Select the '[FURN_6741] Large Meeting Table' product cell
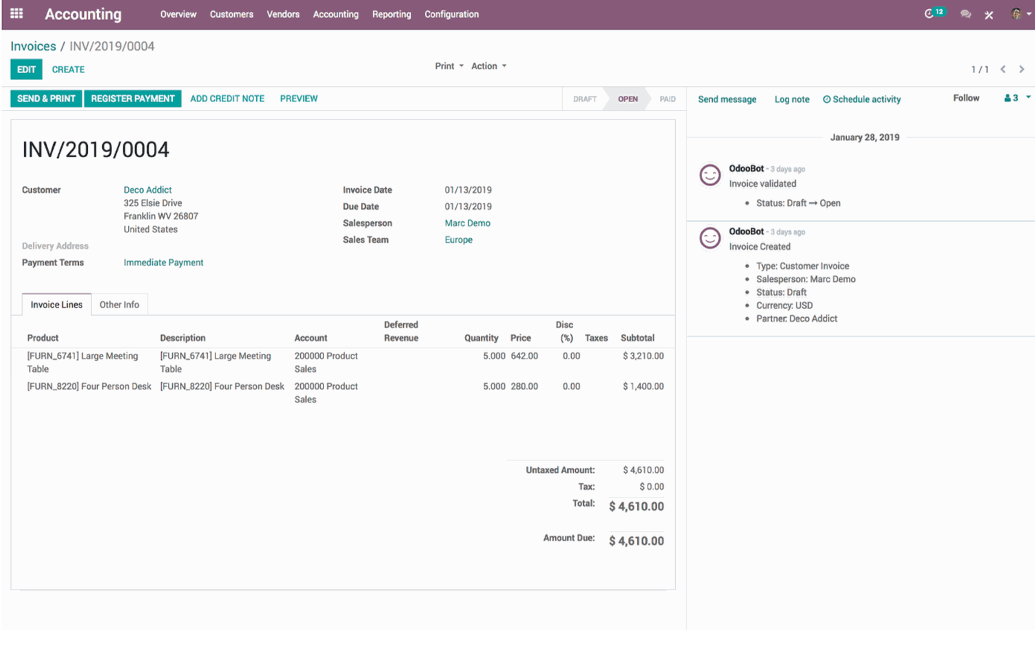The height and width of the screenshot is (671, 1035). coord(82,362)
